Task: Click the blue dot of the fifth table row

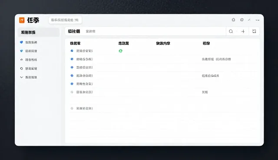Action: 72,84
